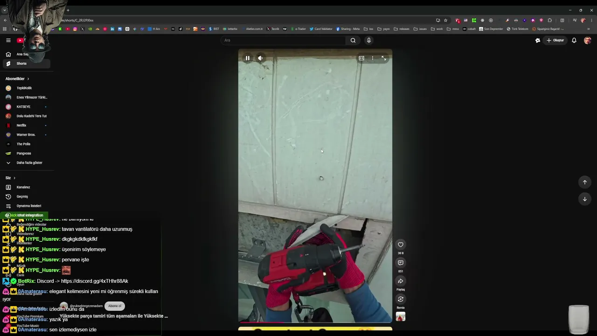The height and width of the screenshot is (336, 597).
Task: Select Shorts in the sidebar
Action: point(26,63)
